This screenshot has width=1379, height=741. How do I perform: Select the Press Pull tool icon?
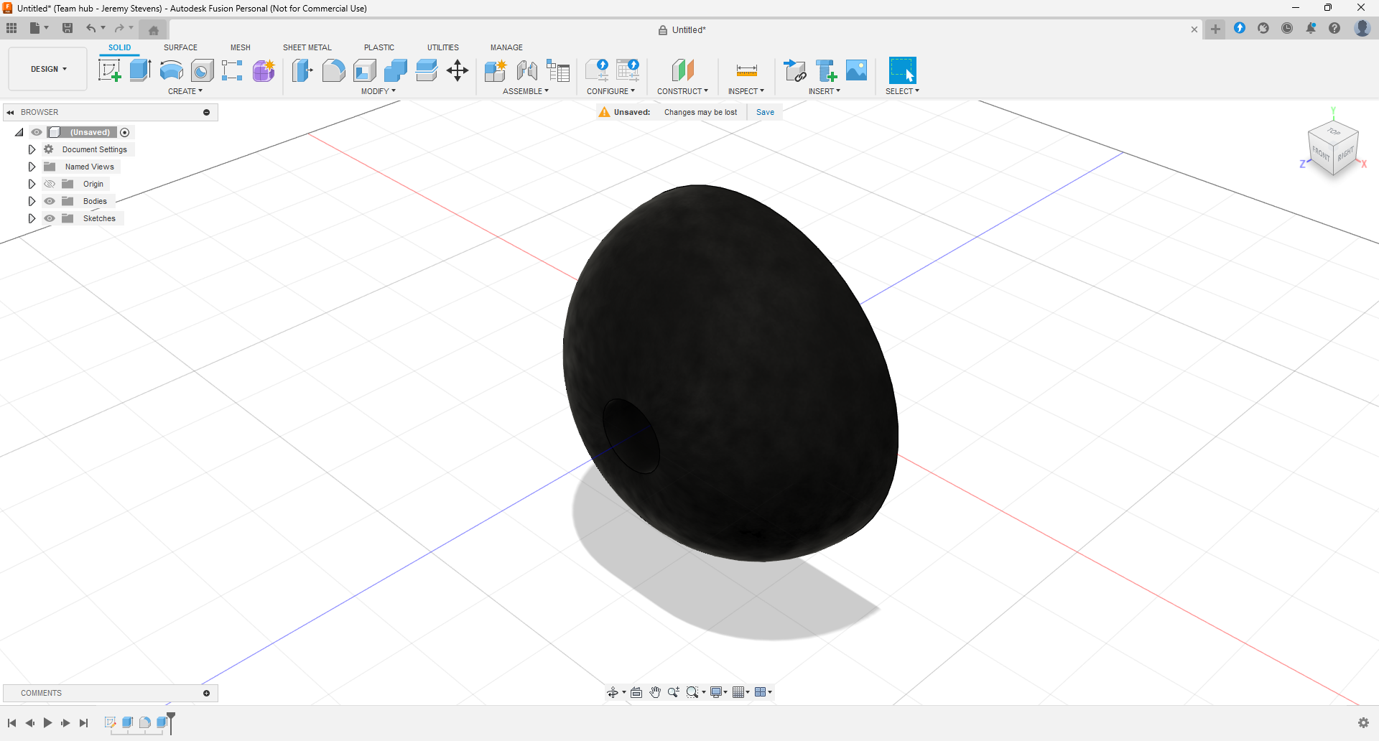pyautogui.click(x=302, y=70)
